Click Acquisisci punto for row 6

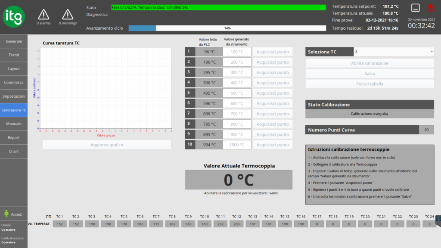(x=273, y=103)
